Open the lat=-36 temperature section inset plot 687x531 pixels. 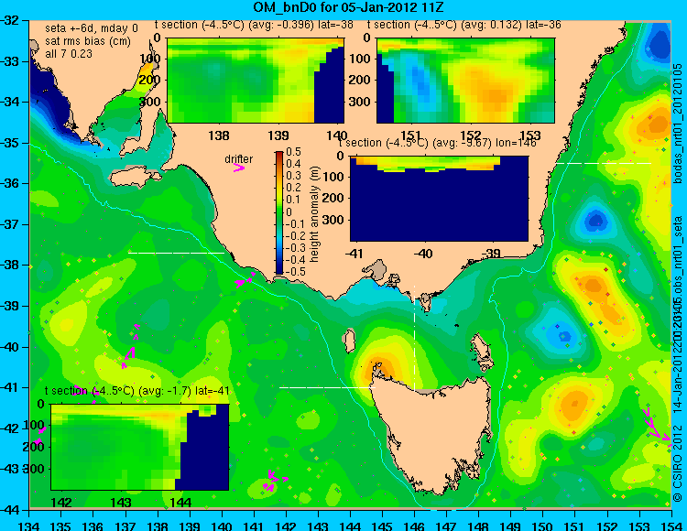(x=465, y=81)
